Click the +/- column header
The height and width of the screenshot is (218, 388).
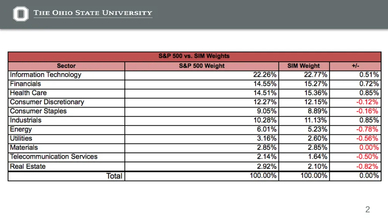click(355, 66)
